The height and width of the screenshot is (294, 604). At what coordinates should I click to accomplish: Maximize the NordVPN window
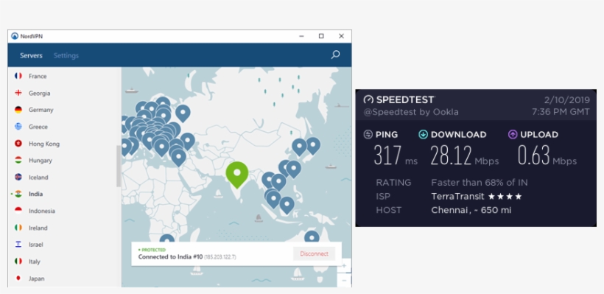(321, 36)
